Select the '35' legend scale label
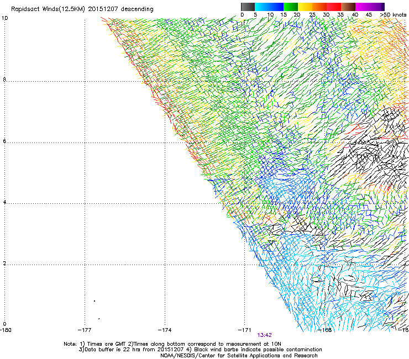Image resolution: width=409 pixels, height=359 pixels. pyautogui.click(x=340, y=15)
